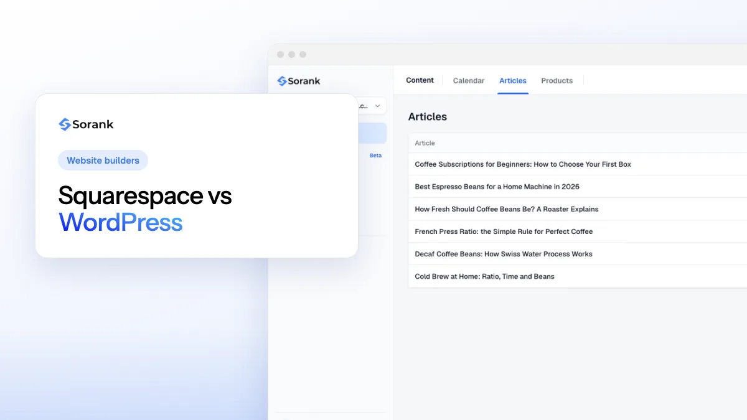
Task: Open article Coffee Subscriptions for Beginners
Action: point(523,164)
